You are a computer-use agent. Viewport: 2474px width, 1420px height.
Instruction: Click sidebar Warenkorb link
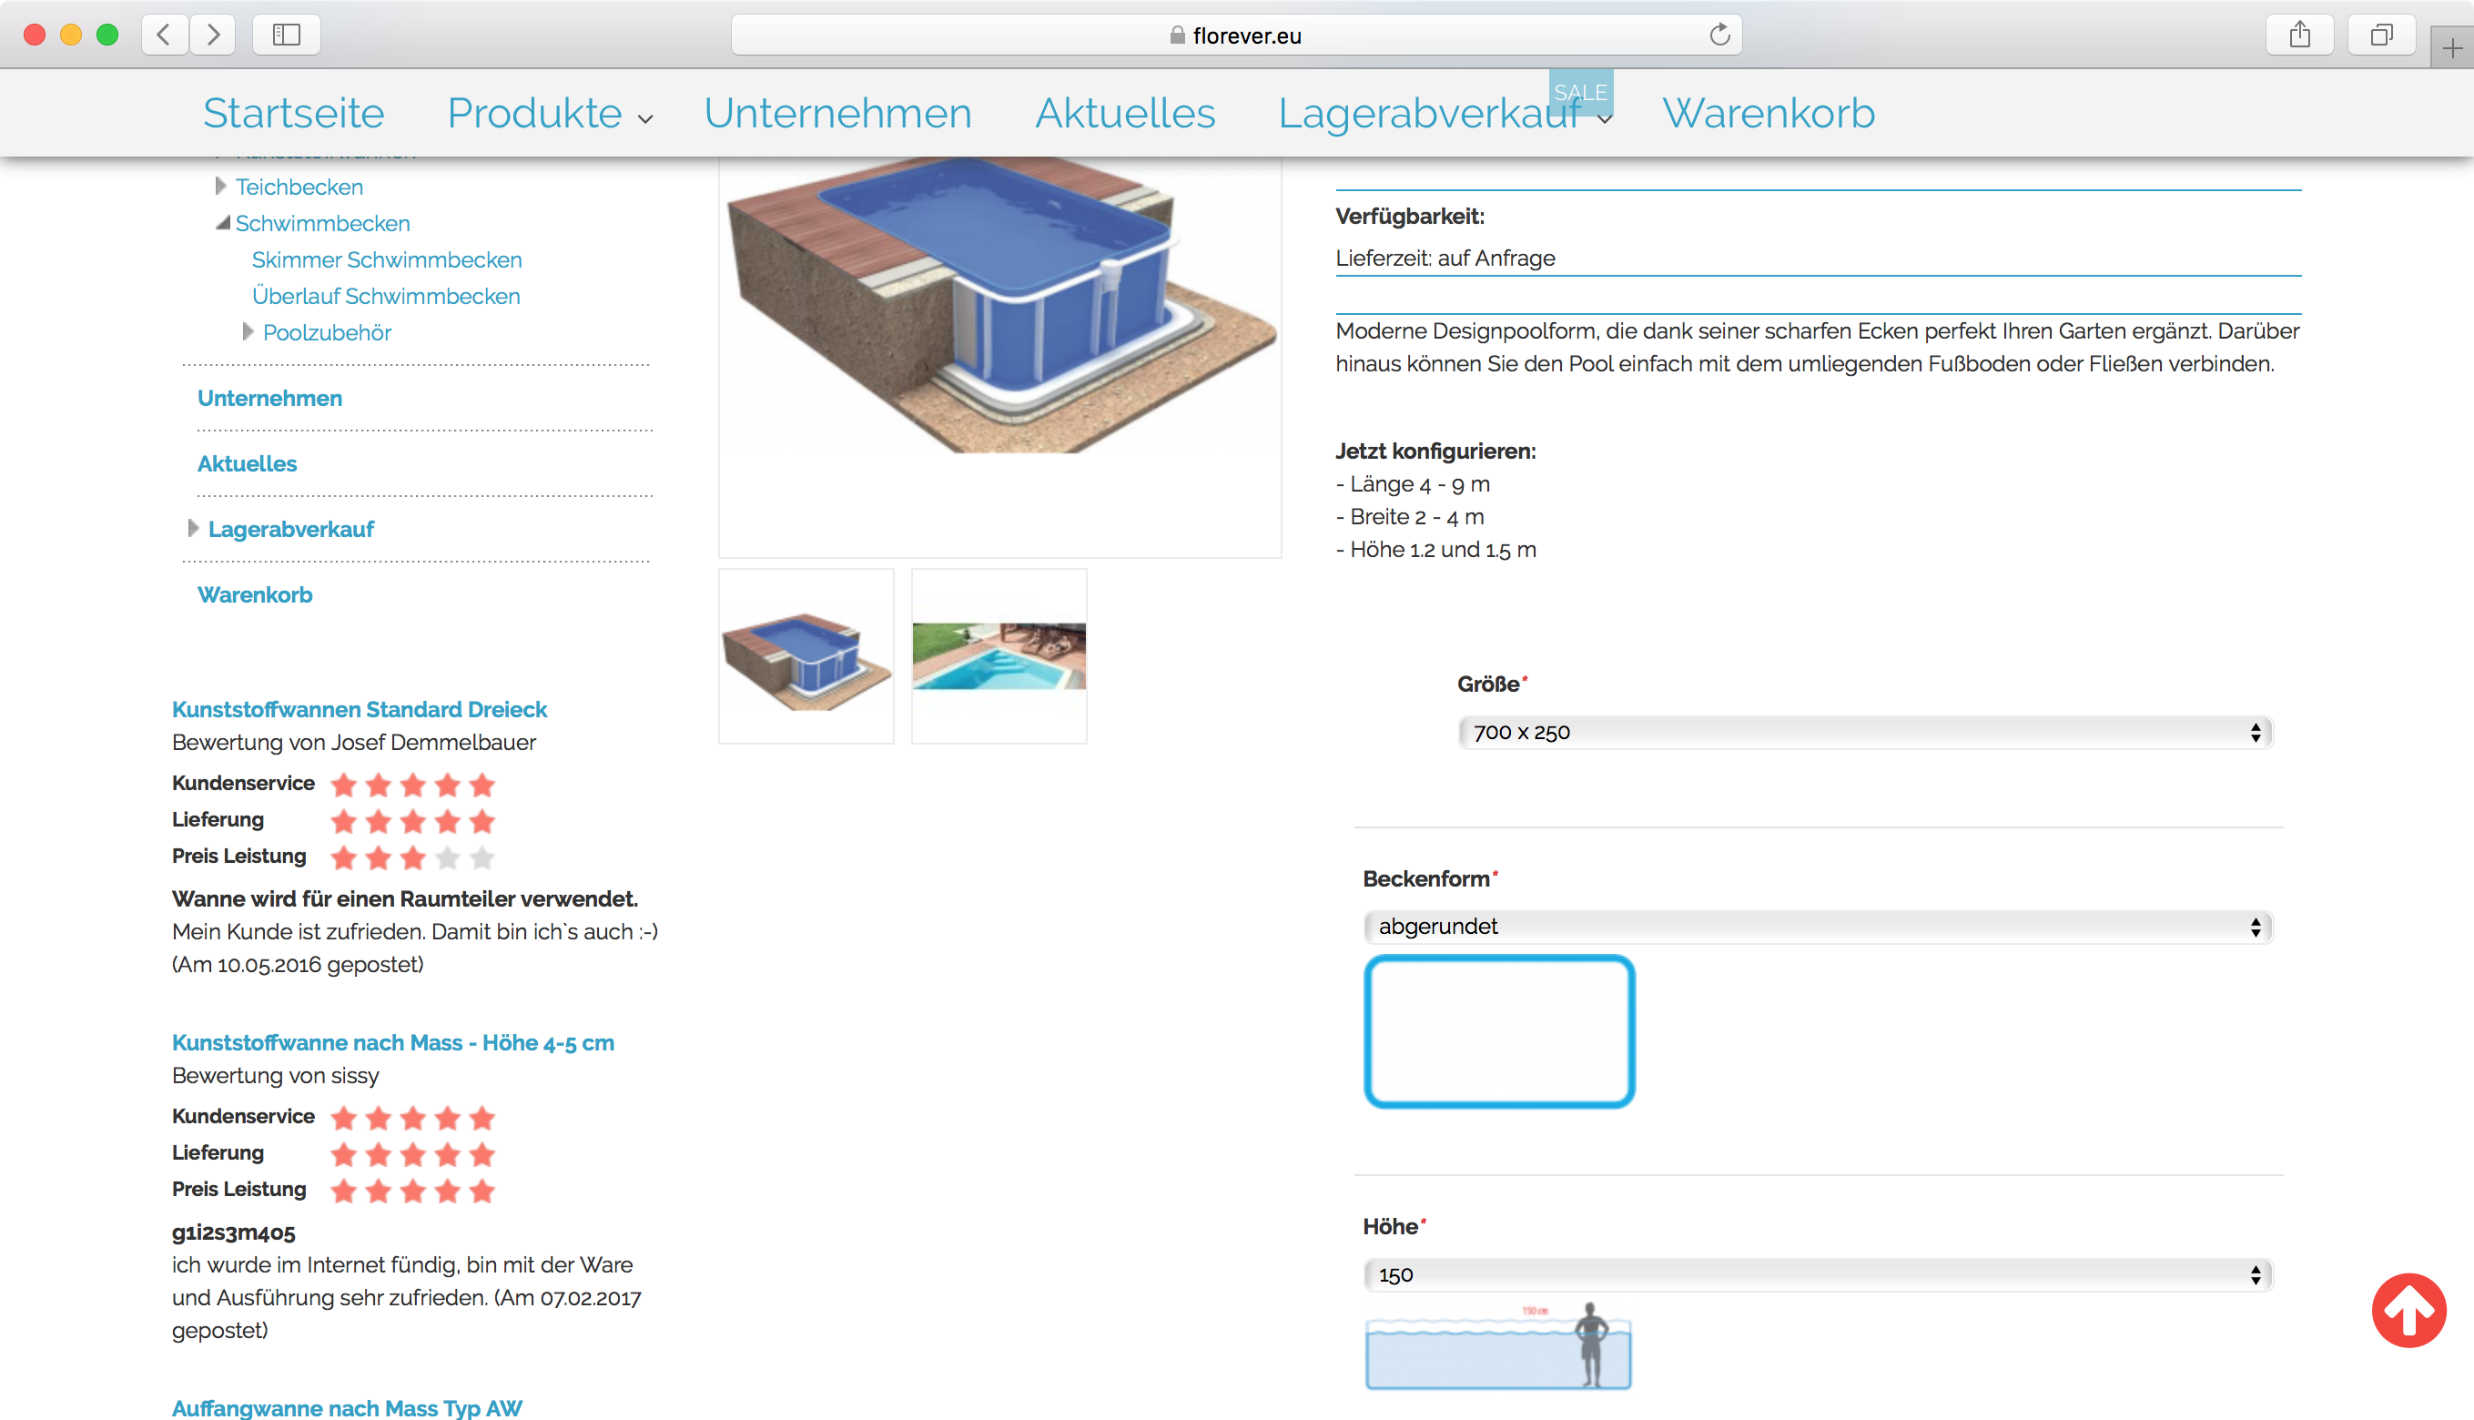click(x=256, y=593)
